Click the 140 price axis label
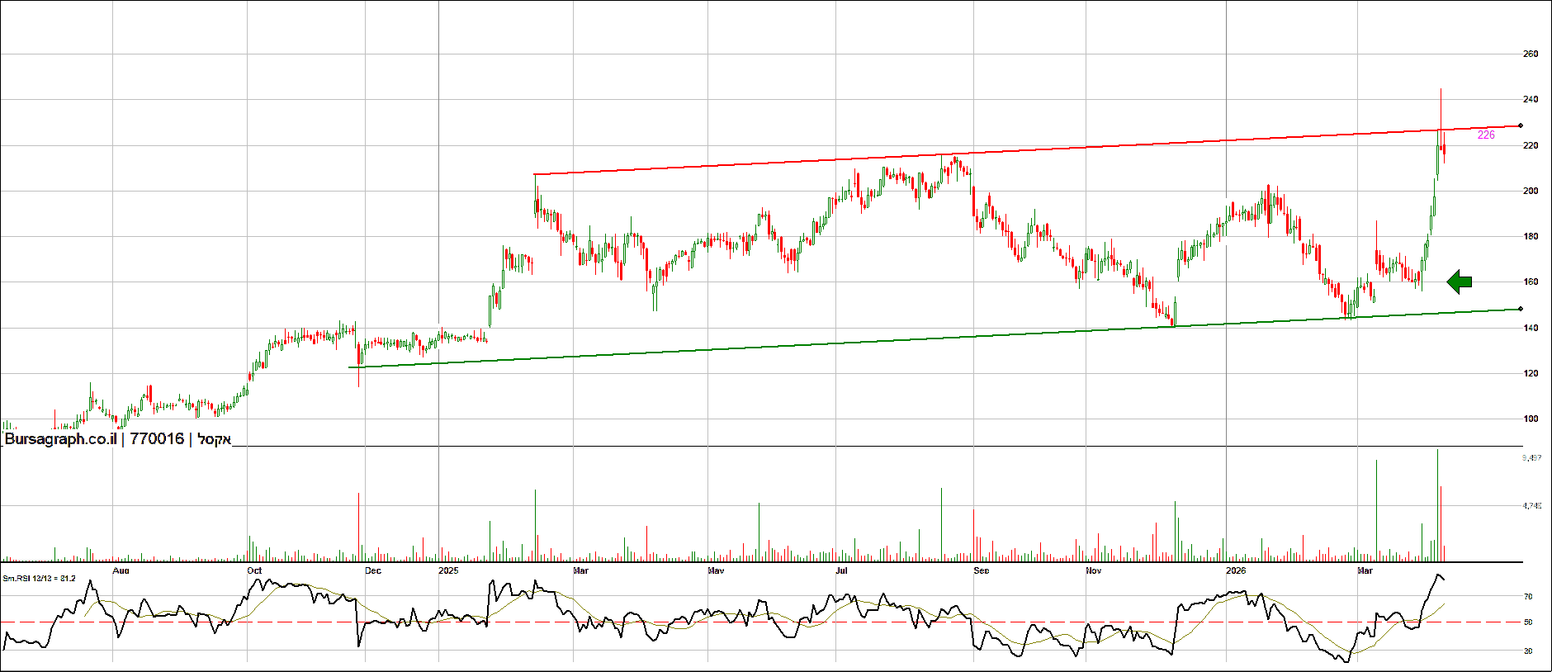This screenshot has height=672, width=1552. (1531, 329)
